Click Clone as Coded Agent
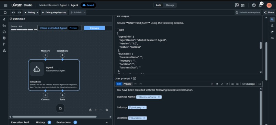Viewport: 276px width, 125px height. [59, 28]
